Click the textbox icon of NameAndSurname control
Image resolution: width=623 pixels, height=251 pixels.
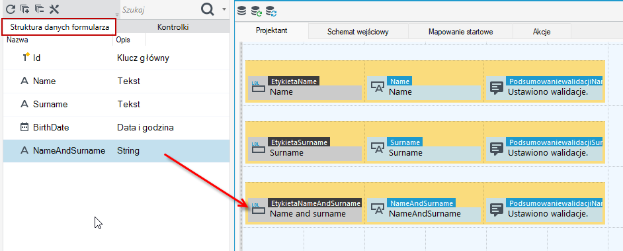coord(378,209)
